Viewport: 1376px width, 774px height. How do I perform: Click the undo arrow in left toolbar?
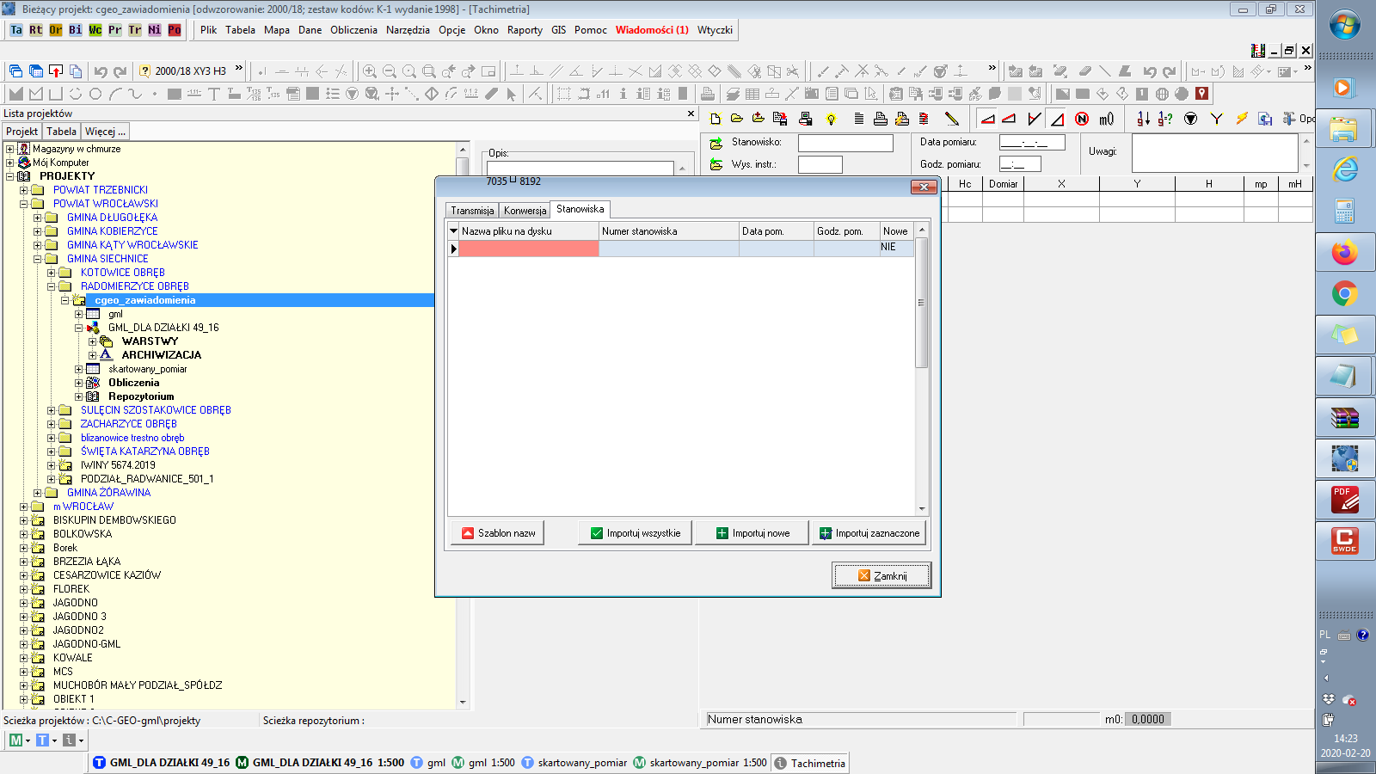tap(101, 71)
